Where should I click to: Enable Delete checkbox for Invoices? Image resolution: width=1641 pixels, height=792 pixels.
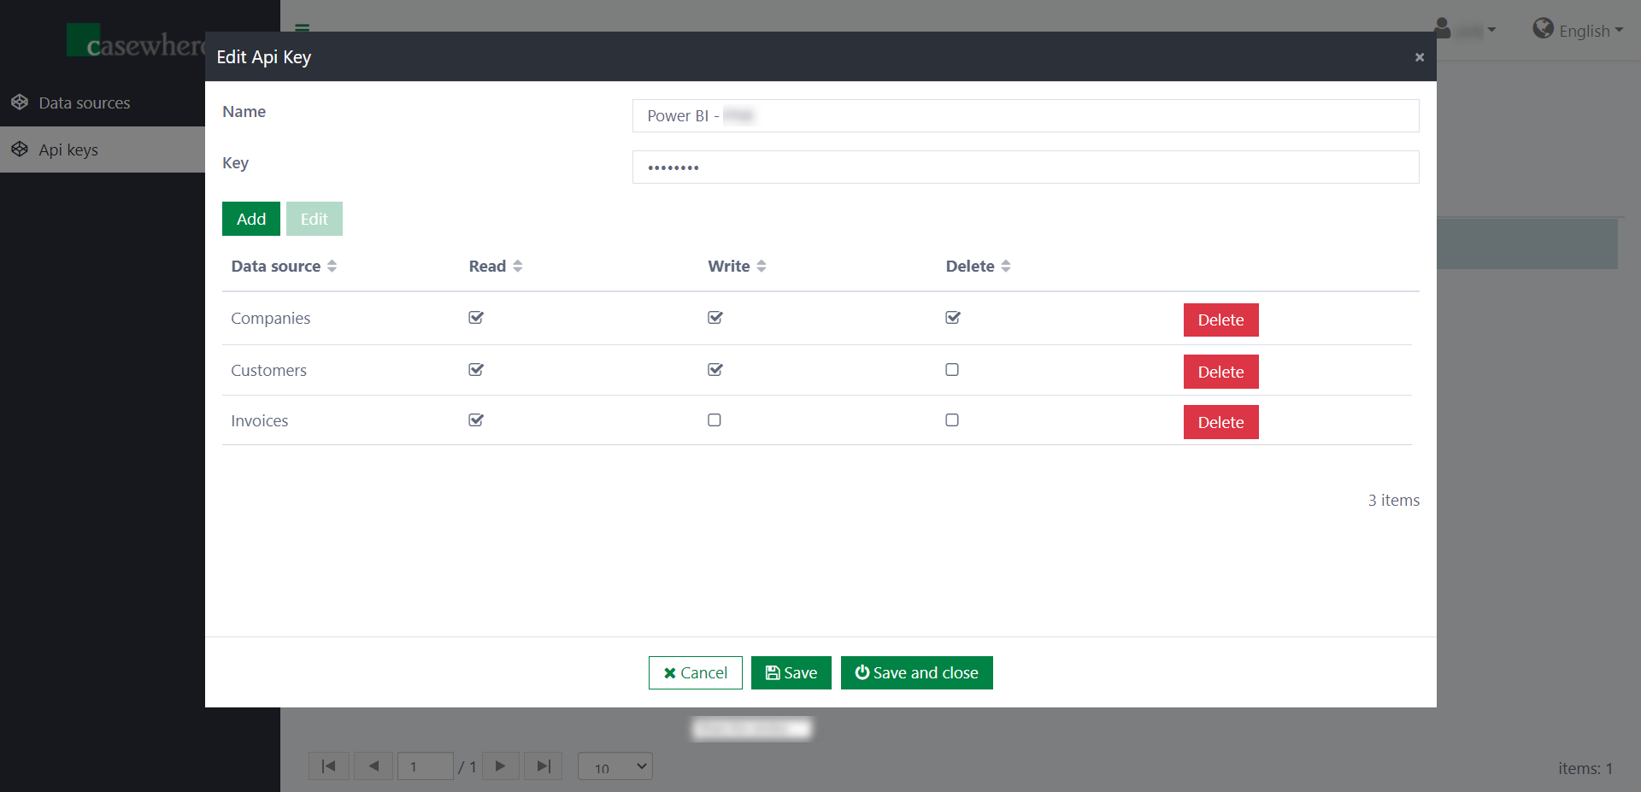pos(952,420)
